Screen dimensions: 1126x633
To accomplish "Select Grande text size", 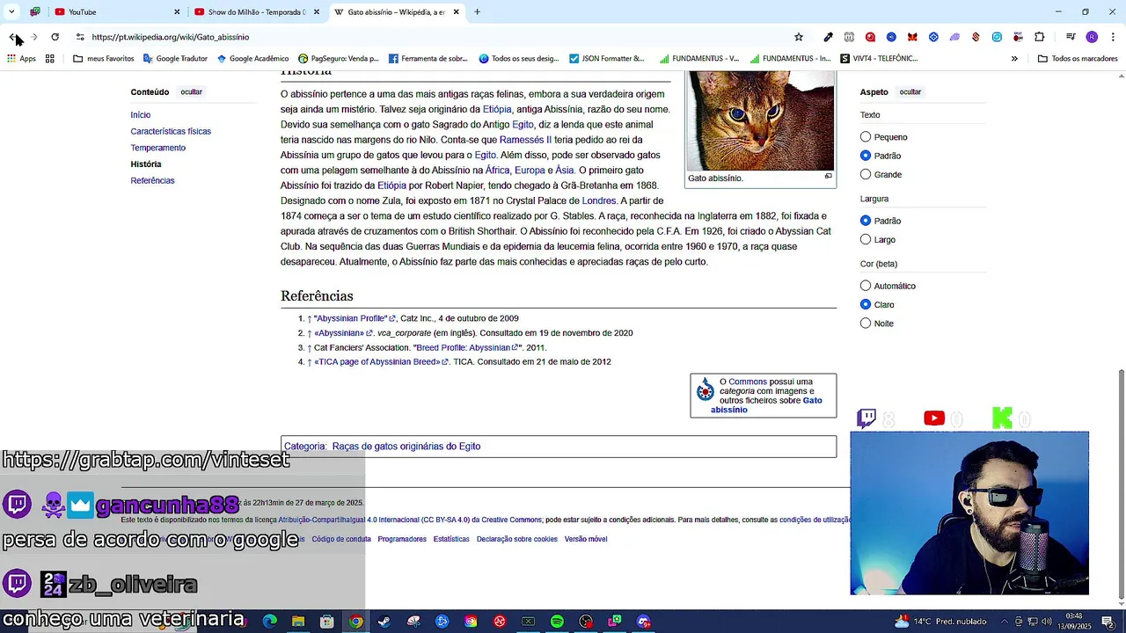I will 866,174.
